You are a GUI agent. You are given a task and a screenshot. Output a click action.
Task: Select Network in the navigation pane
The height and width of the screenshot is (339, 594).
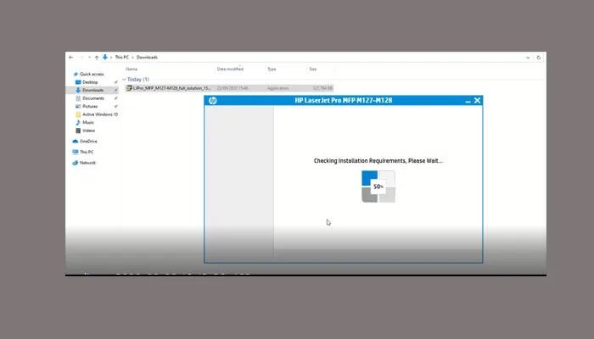tap(87, 163)
